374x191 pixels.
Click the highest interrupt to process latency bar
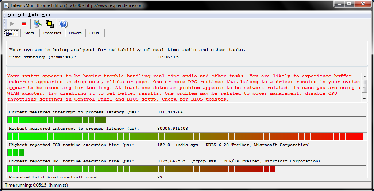[187, 137]
